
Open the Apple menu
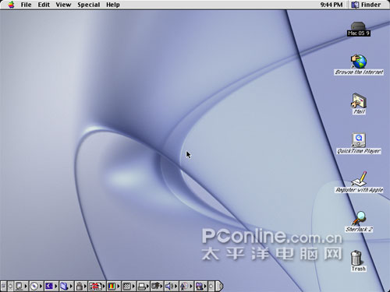point(11,5)
